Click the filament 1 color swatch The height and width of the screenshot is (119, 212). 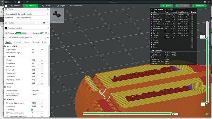(x=6, y=28)
